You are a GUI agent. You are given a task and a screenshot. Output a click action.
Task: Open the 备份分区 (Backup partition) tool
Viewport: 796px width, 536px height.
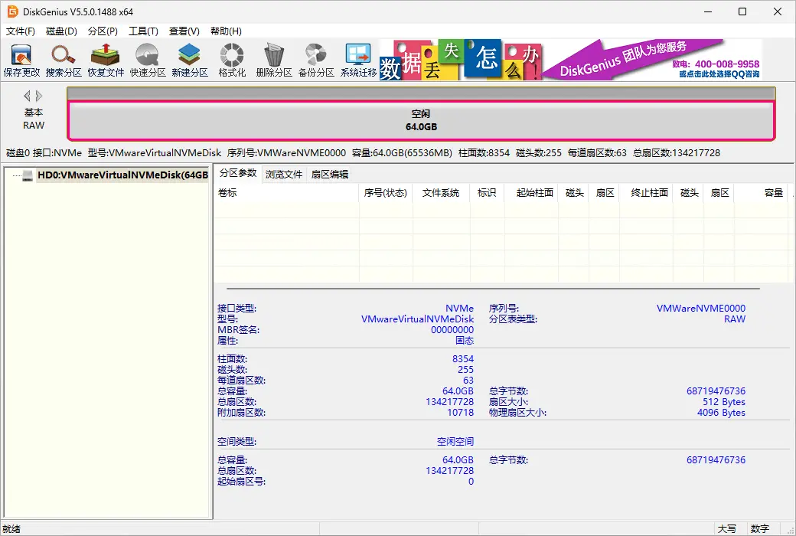point(316,60)
